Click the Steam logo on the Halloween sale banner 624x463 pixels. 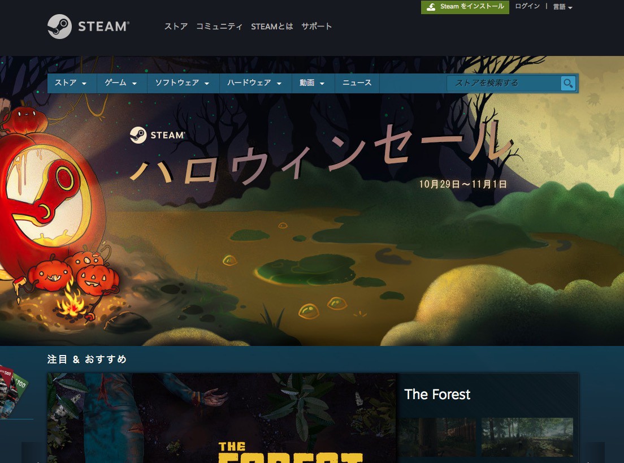157,135
